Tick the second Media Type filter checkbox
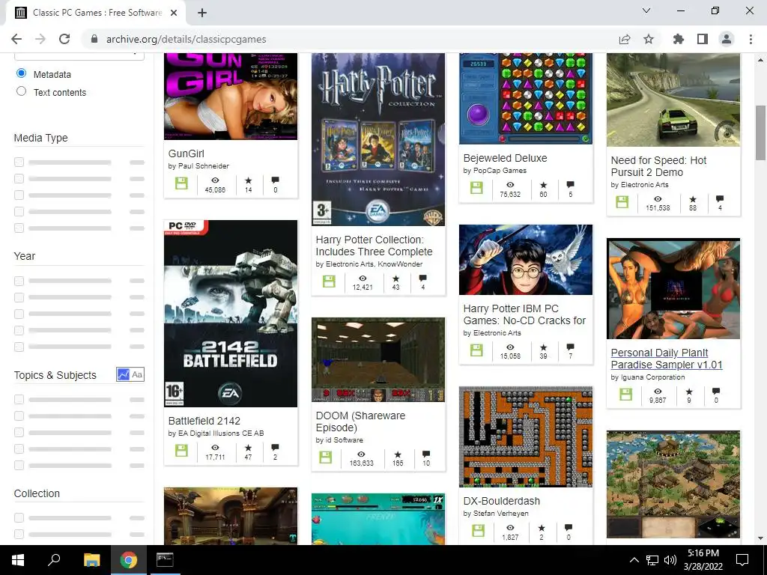The image size is (767, 575). (x=19, y=179)
